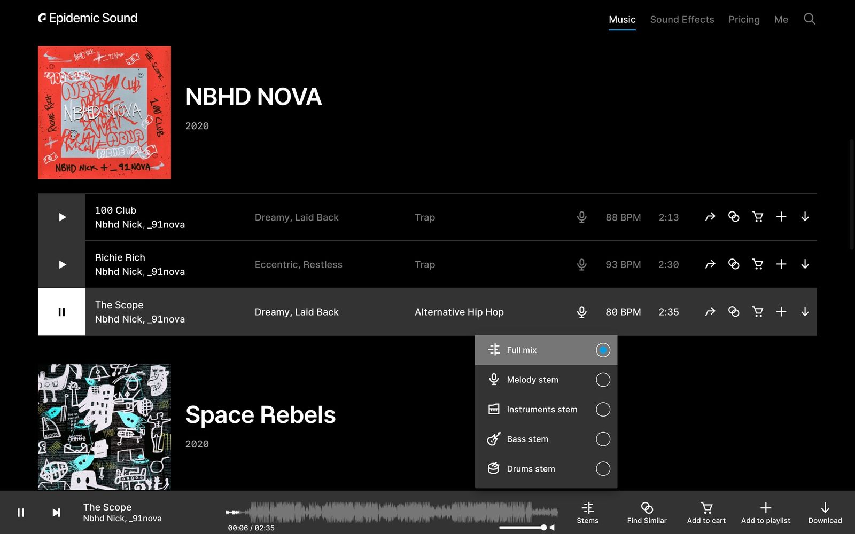Choose the Bass stem radio option

click(602, 439)
